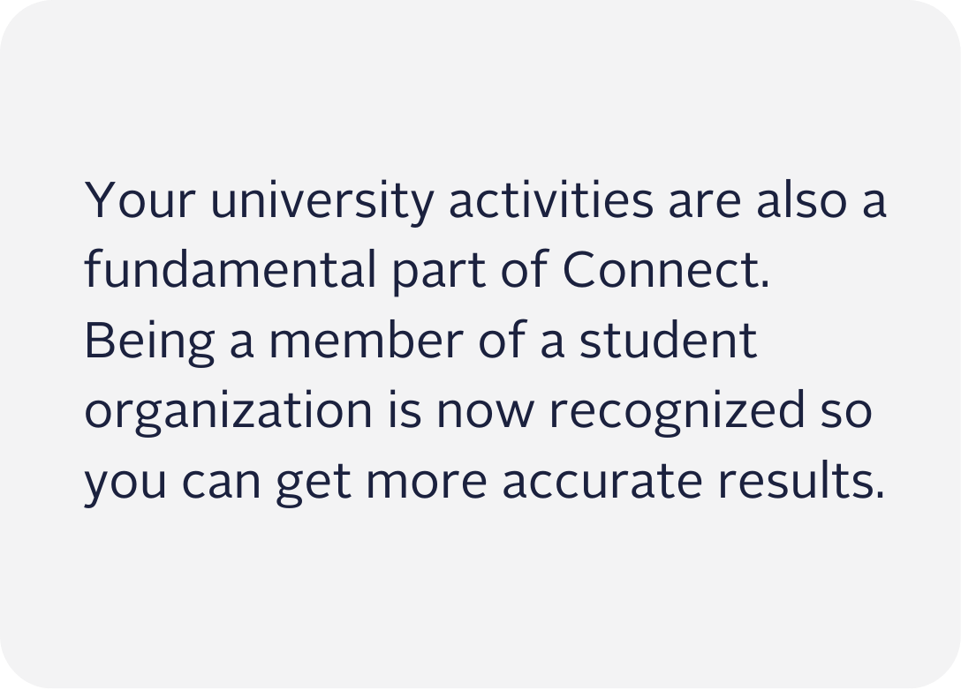Click the word "also" on first line

point(802,199)
